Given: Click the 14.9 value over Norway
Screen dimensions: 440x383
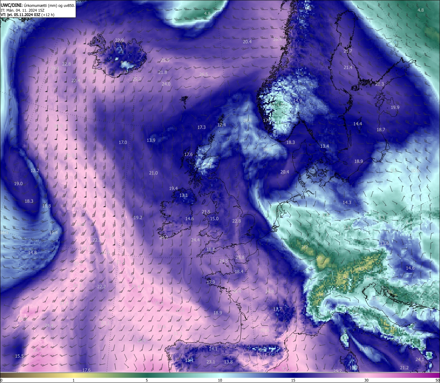Looking at the screenshot, I should coord(297,100).
